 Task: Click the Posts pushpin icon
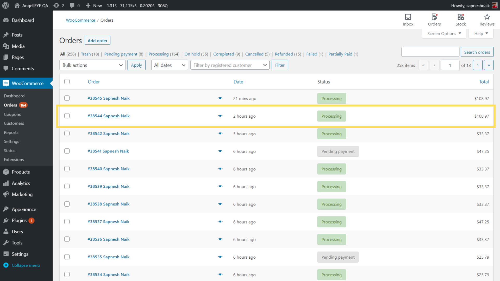[x=6, y=35]
